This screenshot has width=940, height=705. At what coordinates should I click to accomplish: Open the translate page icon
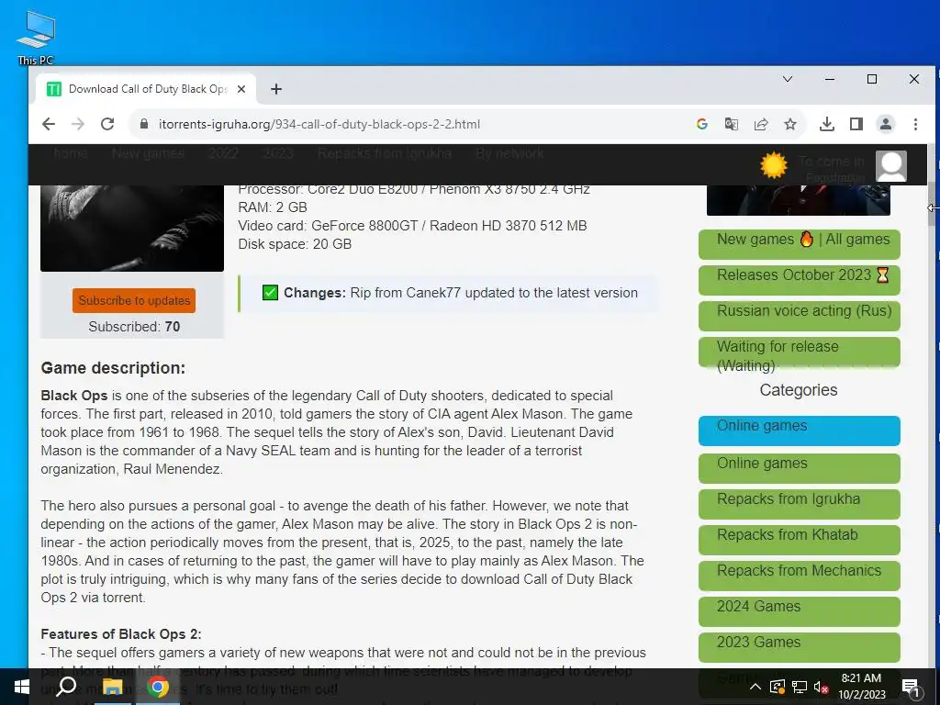[732, 124]
